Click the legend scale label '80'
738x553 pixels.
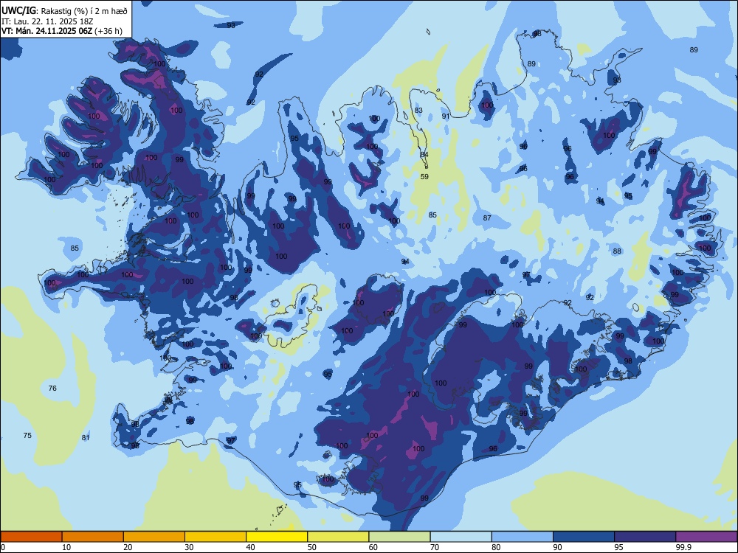[x=496, y=547]
